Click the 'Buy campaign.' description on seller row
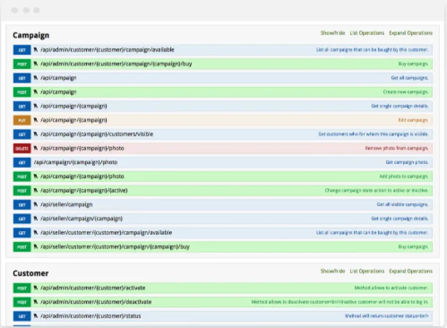The width and height of the screenshot is (447, 328). click(413, 247)
